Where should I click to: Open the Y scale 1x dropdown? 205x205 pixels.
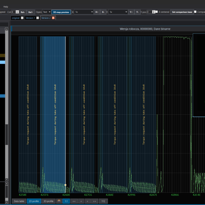(x=118, y=12)
